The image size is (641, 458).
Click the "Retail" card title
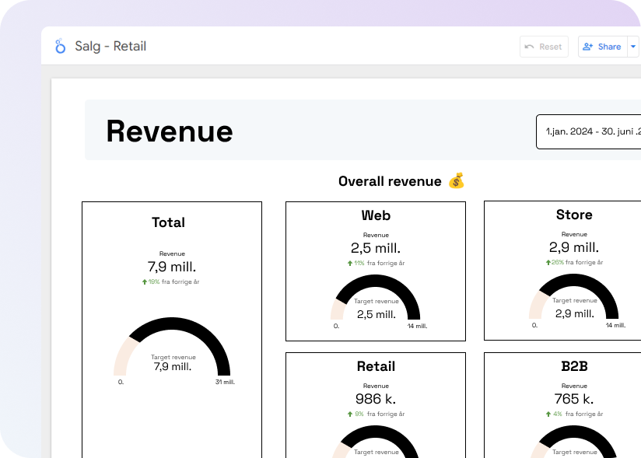click(x=376, y=366)
